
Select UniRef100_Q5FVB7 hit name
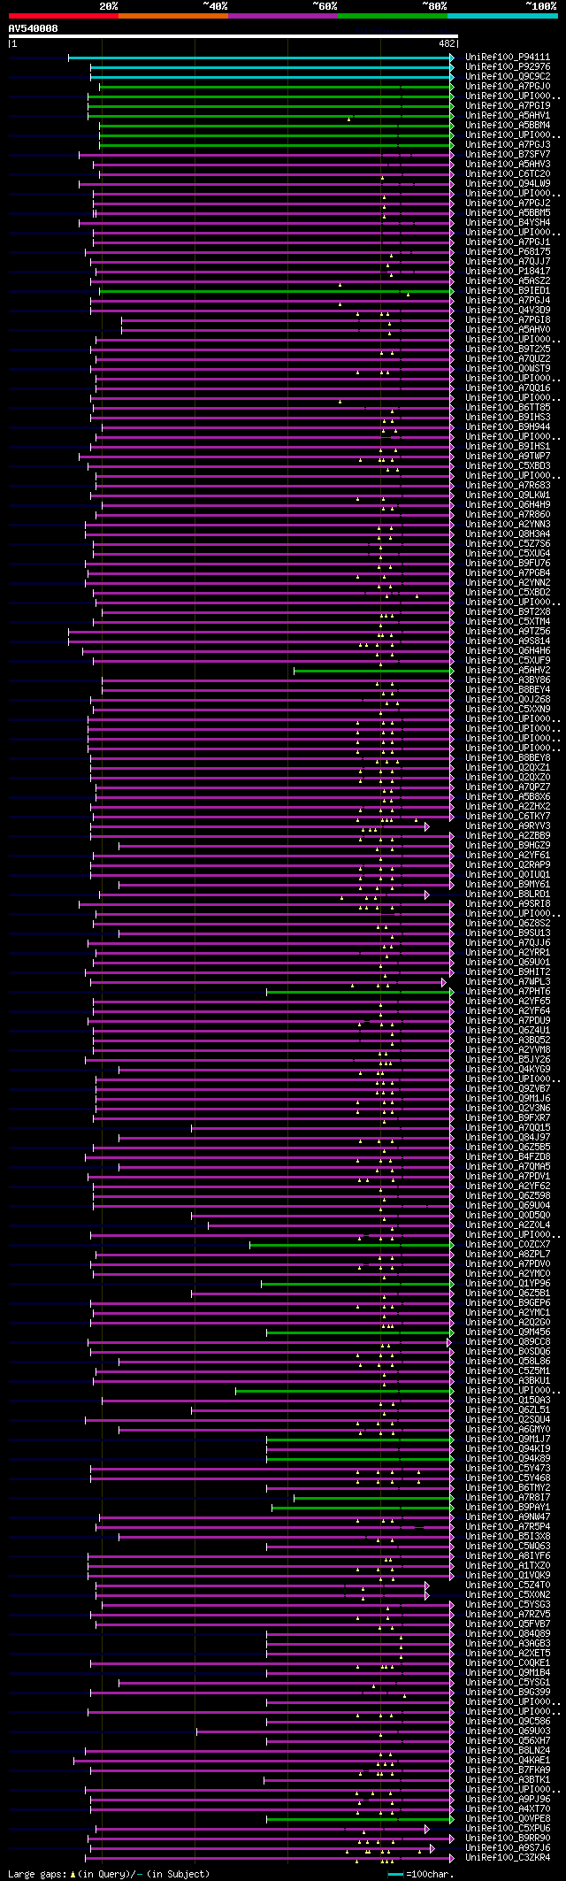point(508,1624)
